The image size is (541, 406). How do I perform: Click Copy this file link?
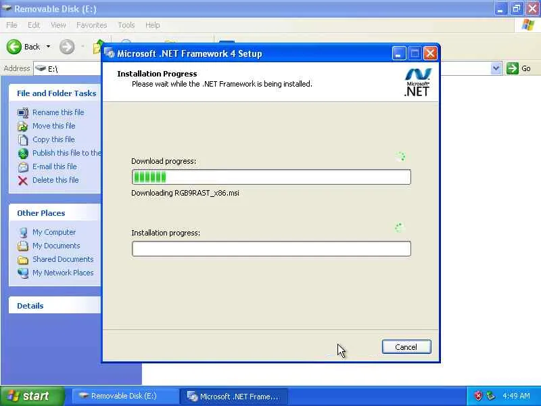53,139
